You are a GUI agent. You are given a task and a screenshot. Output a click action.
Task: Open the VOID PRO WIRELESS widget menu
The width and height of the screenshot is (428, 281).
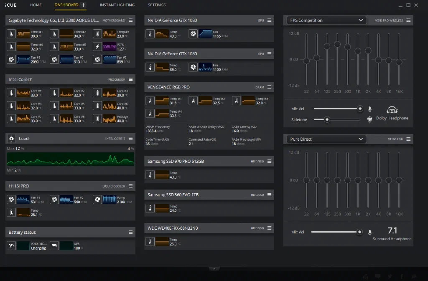point(408,20)
